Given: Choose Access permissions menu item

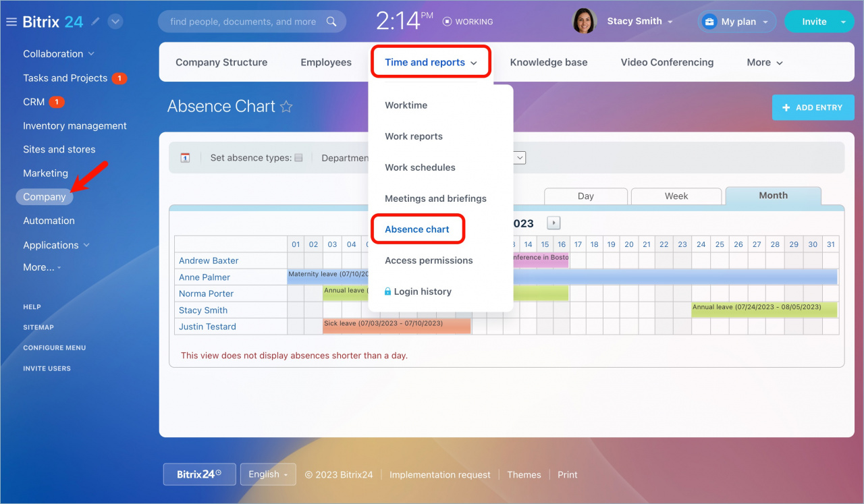Looking at the screenshot, I should click(x=429, y=260).
